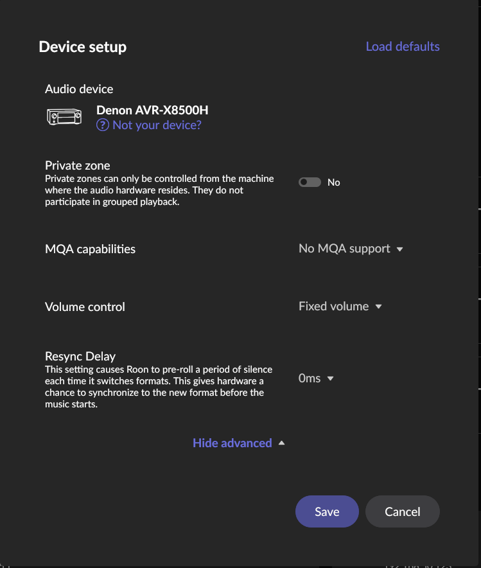
Task: Click the "No" label beside the Private zone switch
Action: [x=334, y=182]
